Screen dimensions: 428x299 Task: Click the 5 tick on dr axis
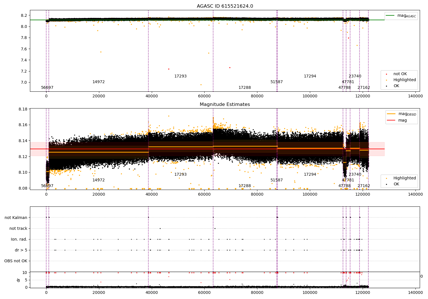(x=26, y=280)
